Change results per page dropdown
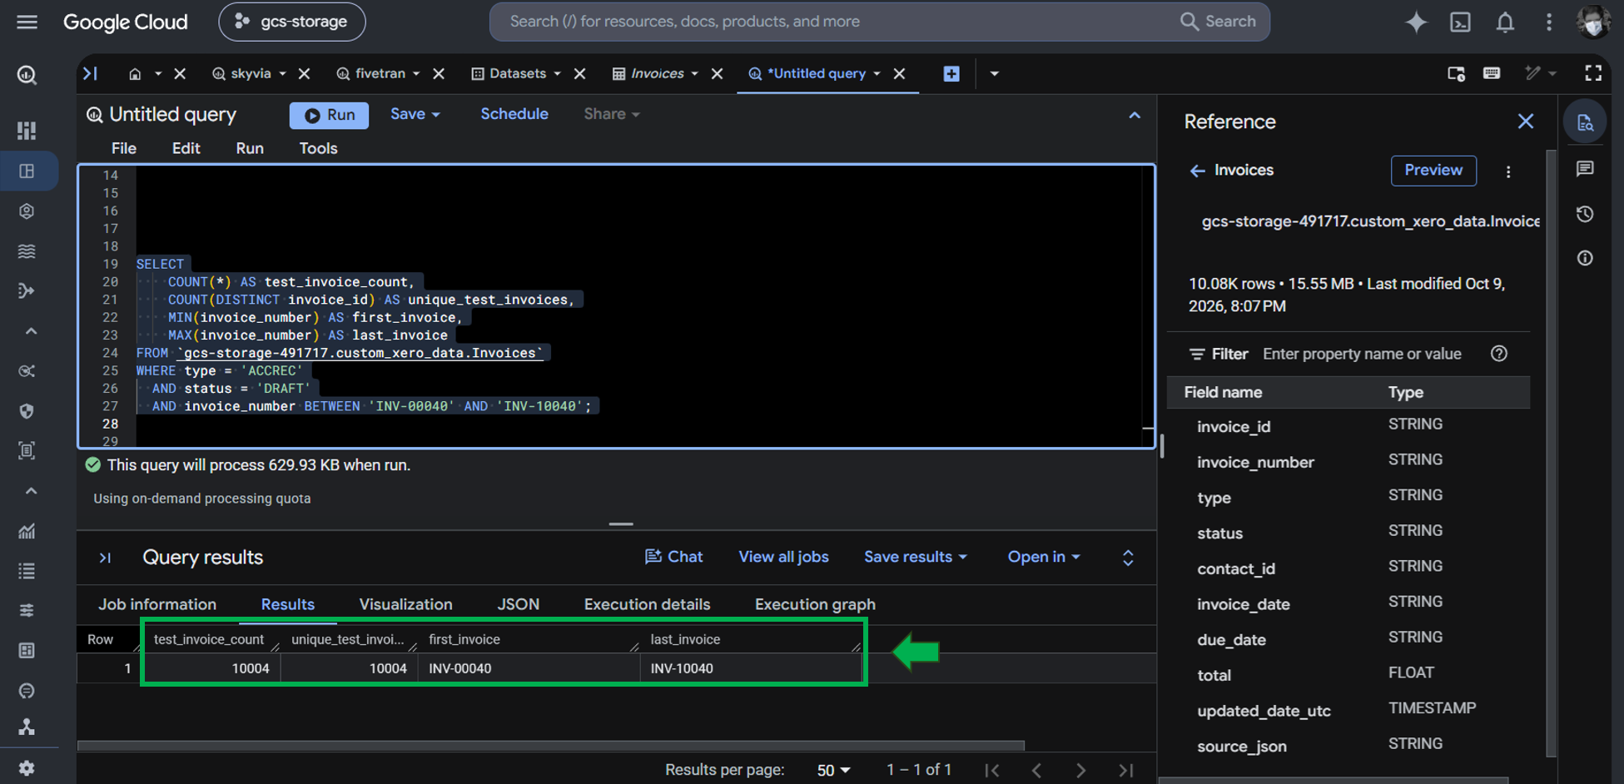This screenshot has width=1624, height=784. 833,771
